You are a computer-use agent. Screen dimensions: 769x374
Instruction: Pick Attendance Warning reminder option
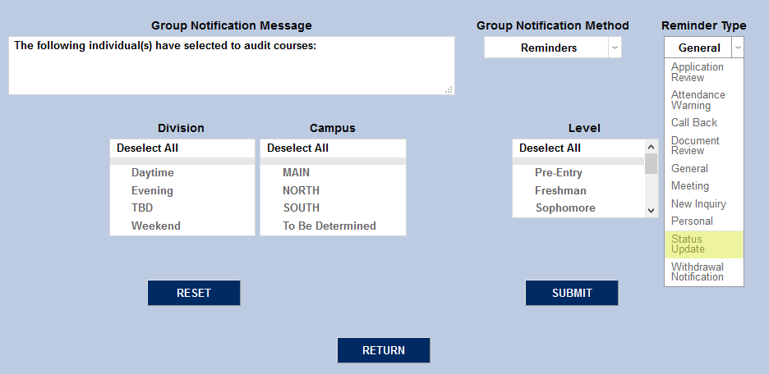[703, 100]
